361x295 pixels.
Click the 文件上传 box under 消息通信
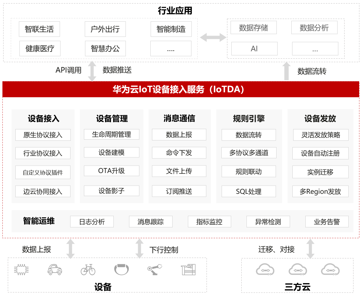coord(179,171)
